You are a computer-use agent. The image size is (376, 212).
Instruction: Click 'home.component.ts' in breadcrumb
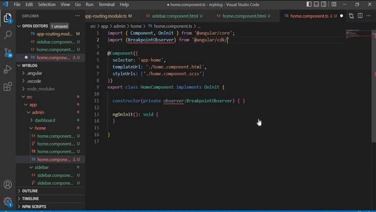[173, 26]
